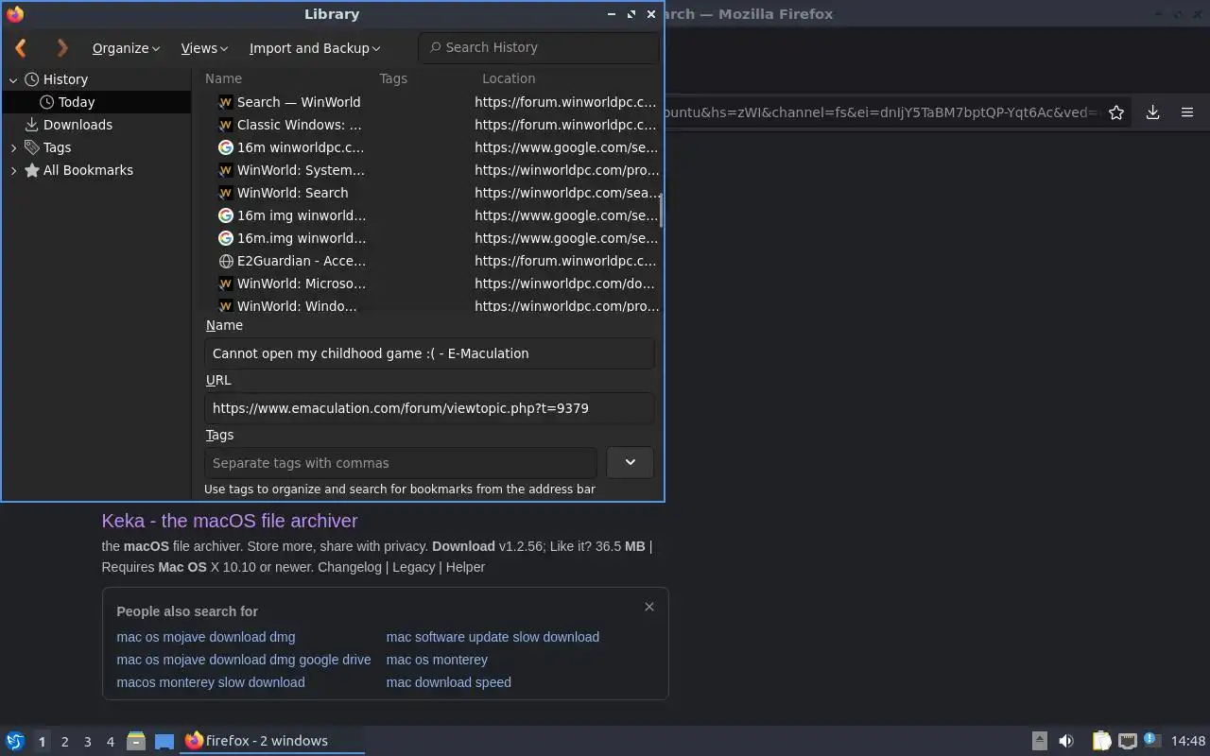Select the 'WinWorld: Microso...' history entry
Viewport: 1210px width, 756px height.
pyautogui.click(x=425, y=283)
